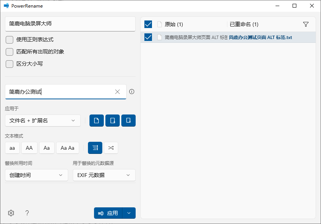The image size is (321, 224).
Task: Clear the replace text with X icon
Action: point(117,92)
